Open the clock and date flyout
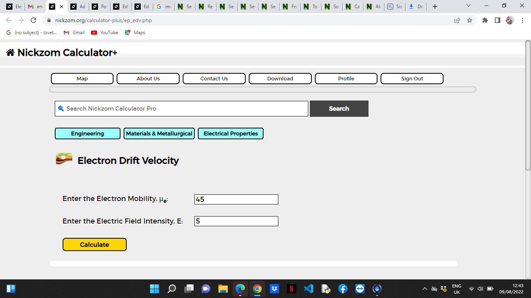The image size is (531, 298). click(x=512, y=289)
